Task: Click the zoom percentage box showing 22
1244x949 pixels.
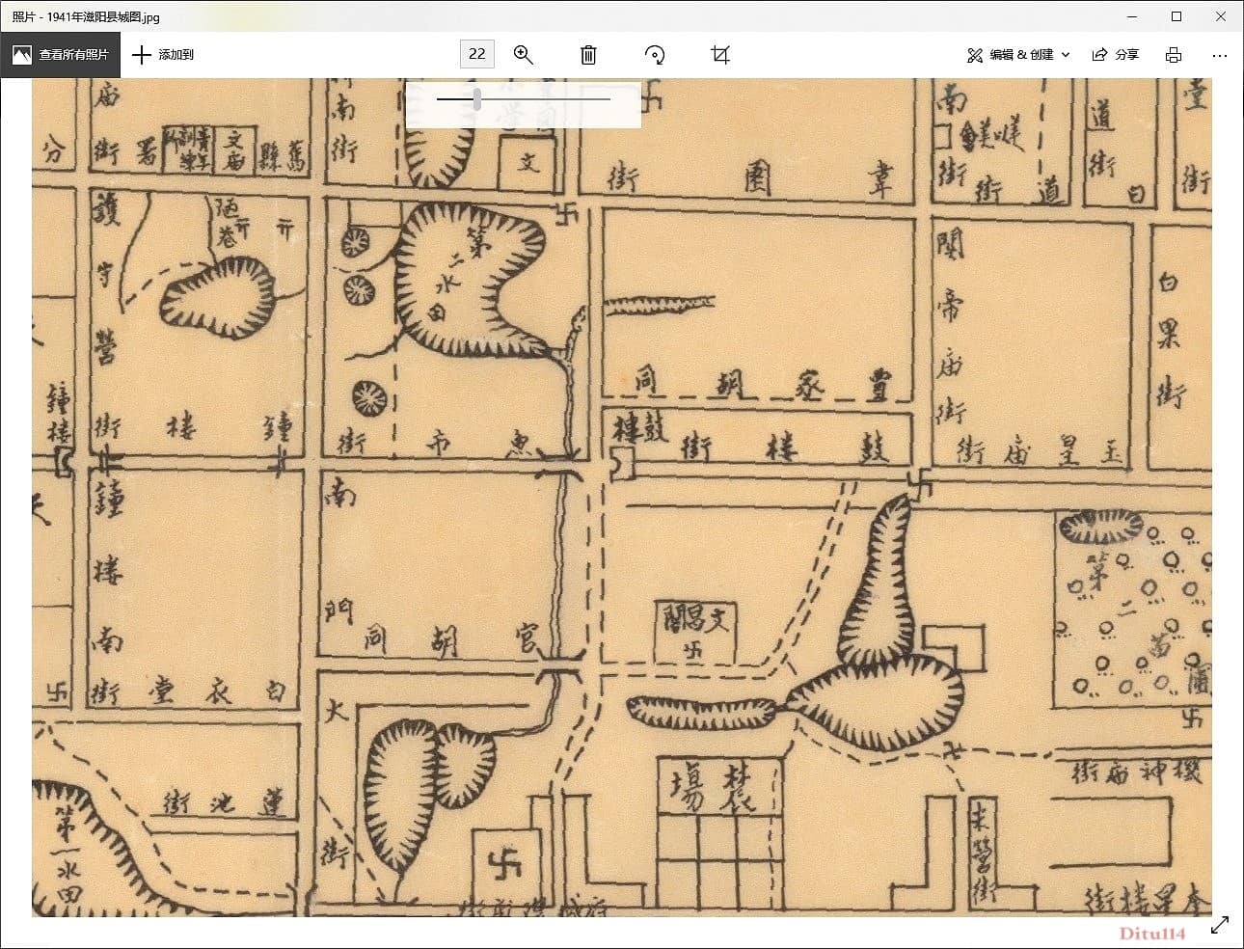Action: pyautogui.click(x=477, y=54)
